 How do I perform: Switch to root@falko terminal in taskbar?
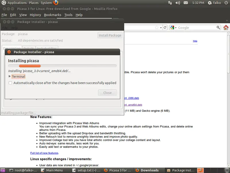[23, 170]
